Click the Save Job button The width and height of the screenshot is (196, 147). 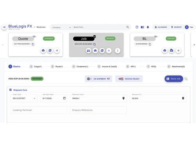click(174, 79)
